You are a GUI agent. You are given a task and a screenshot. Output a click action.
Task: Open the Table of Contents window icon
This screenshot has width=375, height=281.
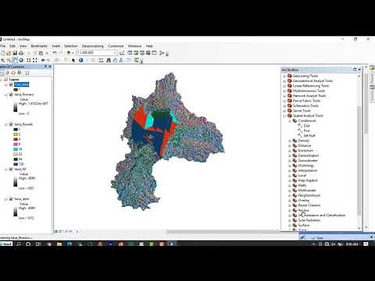pyautogui.click(x=130, y=53)
